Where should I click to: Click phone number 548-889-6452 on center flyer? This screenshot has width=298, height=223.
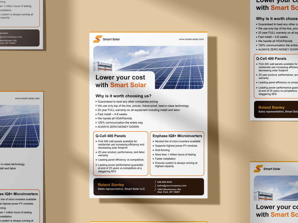click(x=165, y=182)
